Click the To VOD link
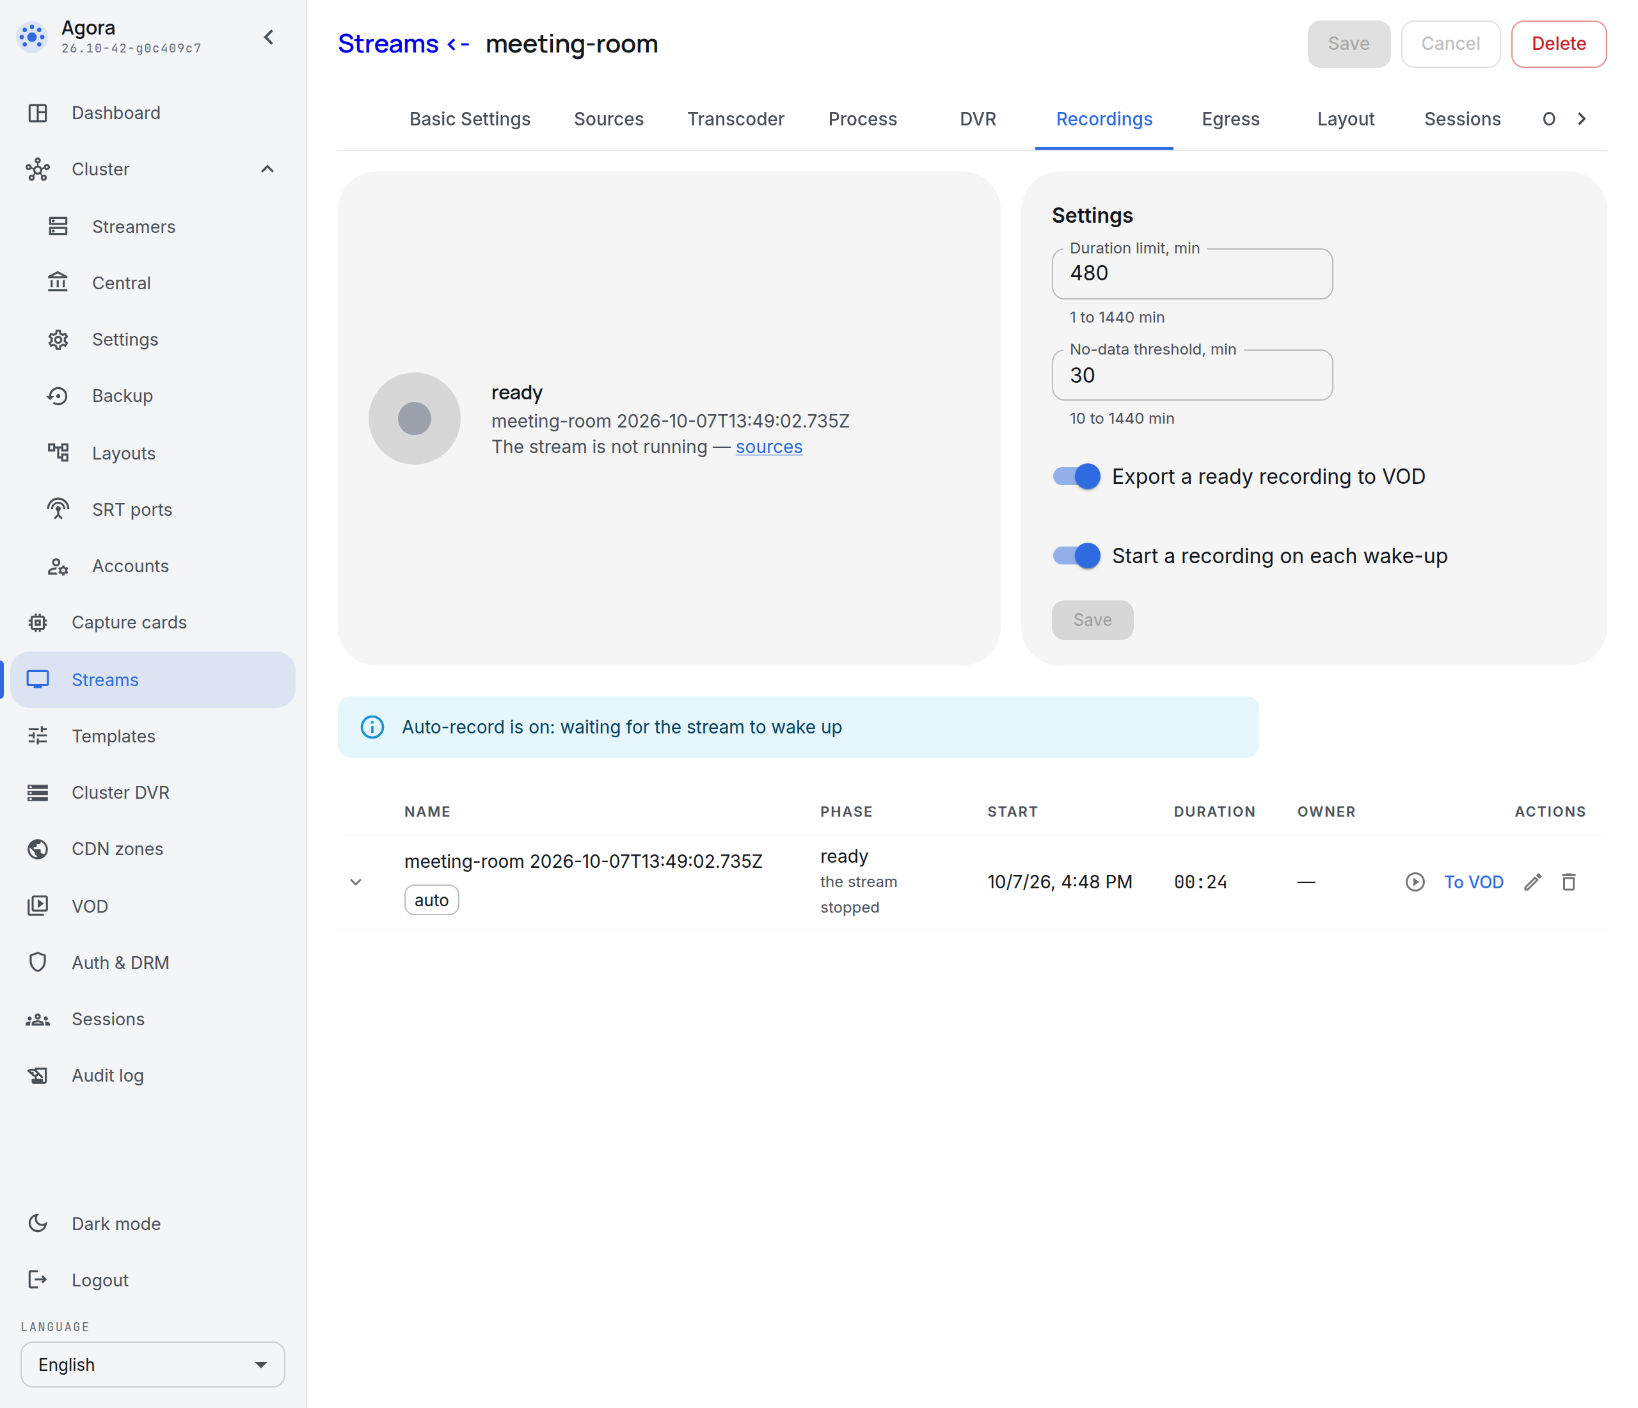Screen dimensions: 1638x1408 point(1474,881)
